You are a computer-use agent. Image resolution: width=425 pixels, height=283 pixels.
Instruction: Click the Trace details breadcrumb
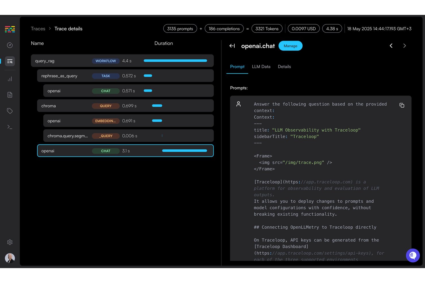tap(68, 29)
